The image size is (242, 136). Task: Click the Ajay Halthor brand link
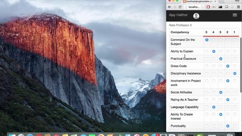pyautogui.click(x=178, y=15)
